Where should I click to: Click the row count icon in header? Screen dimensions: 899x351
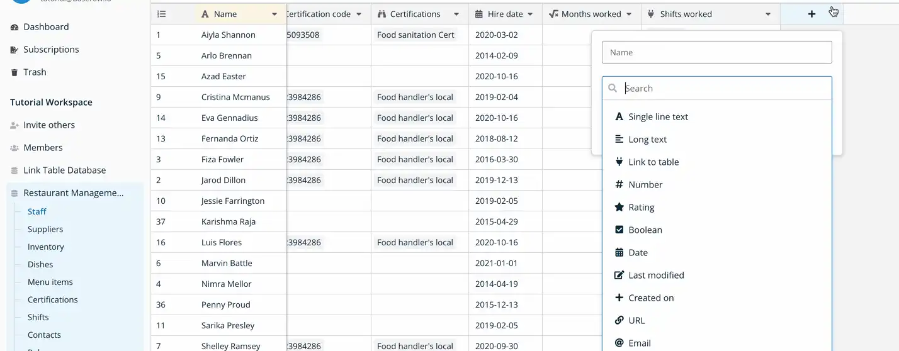coord(162,14)
